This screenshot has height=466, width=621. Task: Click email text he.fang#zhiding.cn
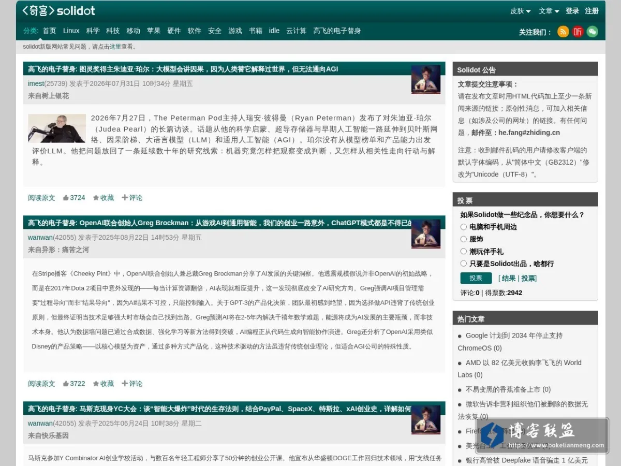(529, 133)
